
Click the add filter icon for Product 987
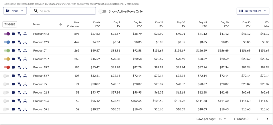tap(19, 59)
